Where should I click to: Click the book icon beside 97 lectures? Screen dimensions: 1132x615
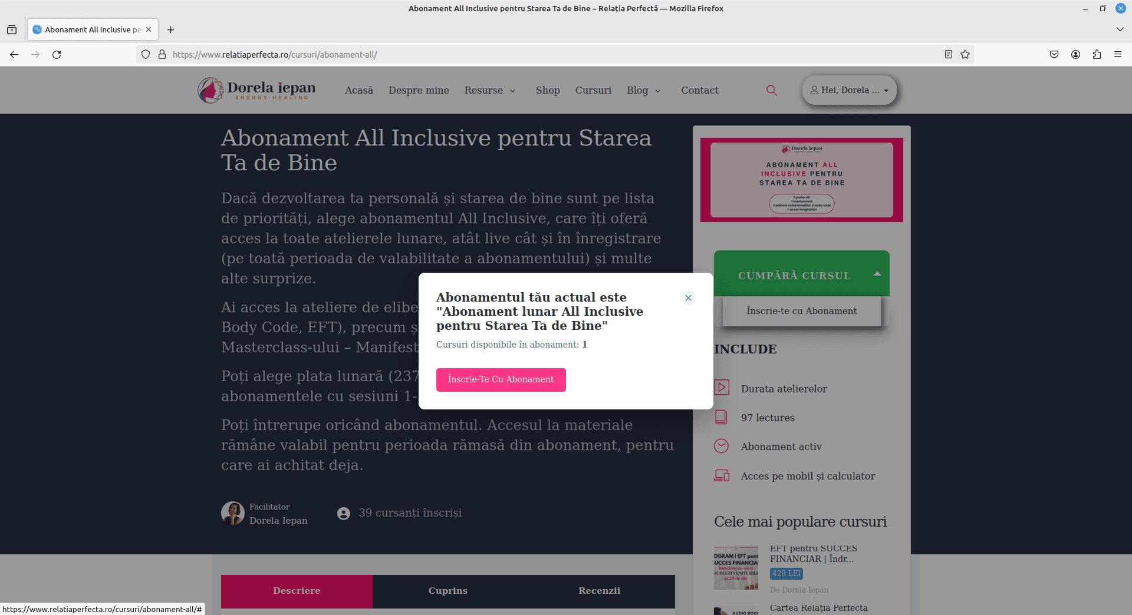pyautogui.click(x=721, y=417)
